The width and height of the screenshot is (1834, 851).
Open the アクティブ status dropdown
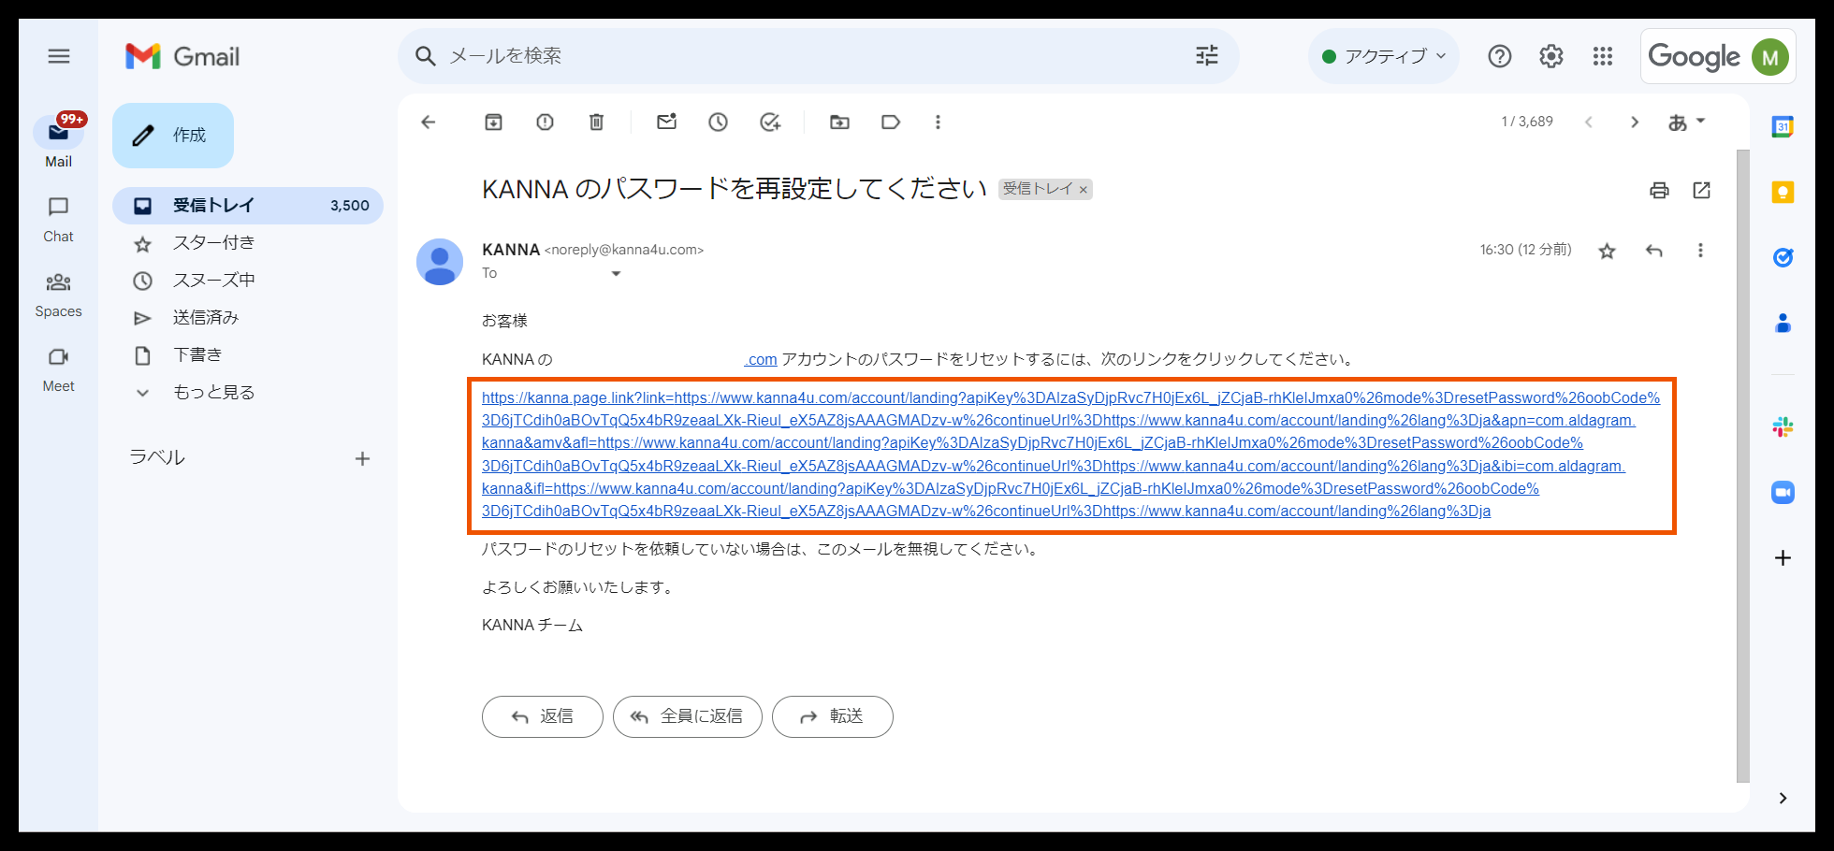coord(1383,56)
